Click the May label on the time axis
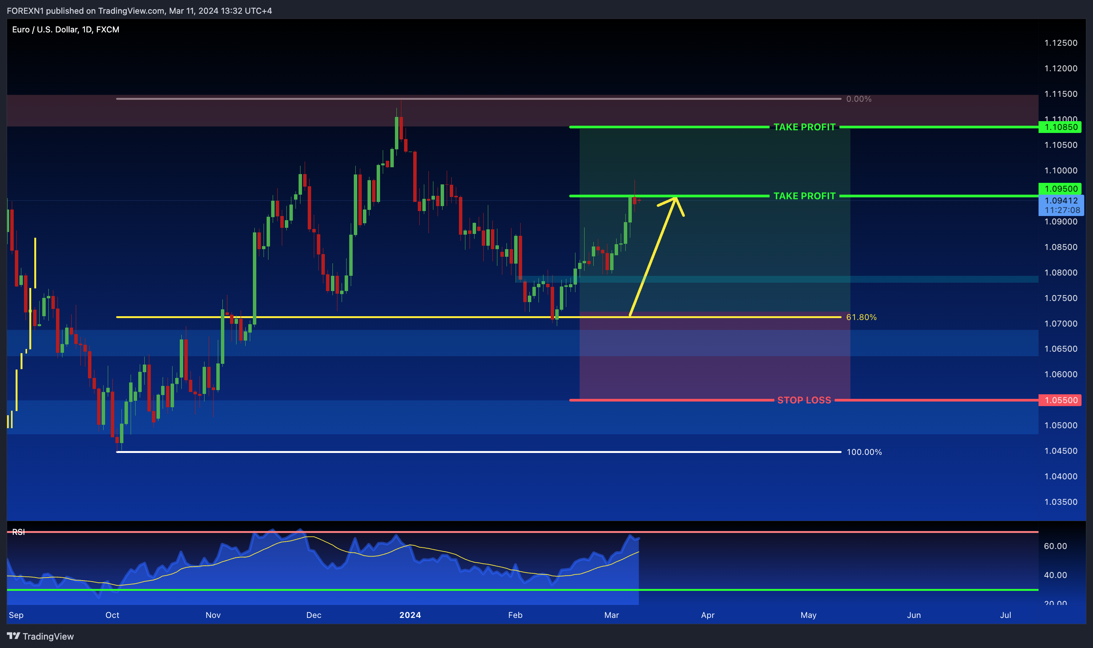Viewport: 1093px width, 648px height. tap(809, 615)
